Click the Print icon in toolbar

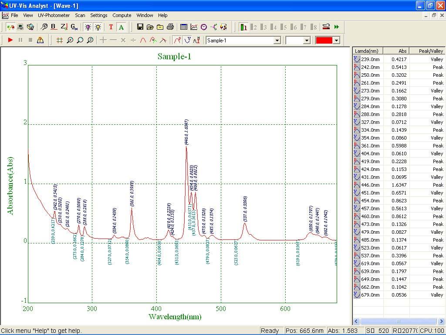[x=170, y=27]
